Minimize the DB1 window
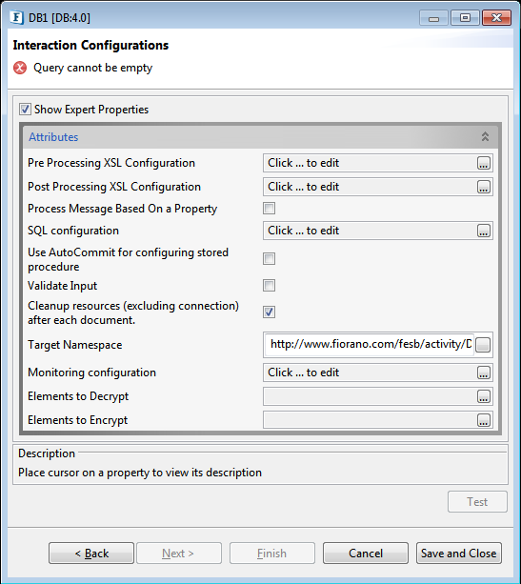This screenshot has height=584, width=521. pos(433,18)
